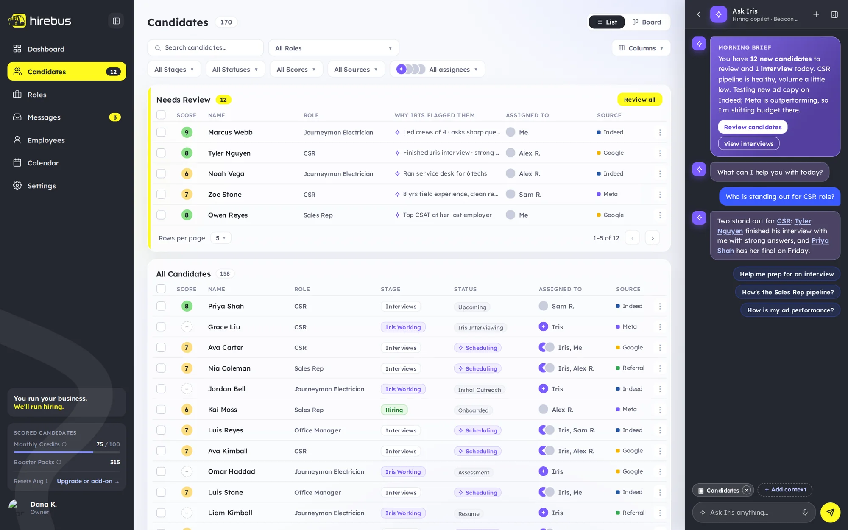Check the Grace Liu row checkbox

click(161, 327)
